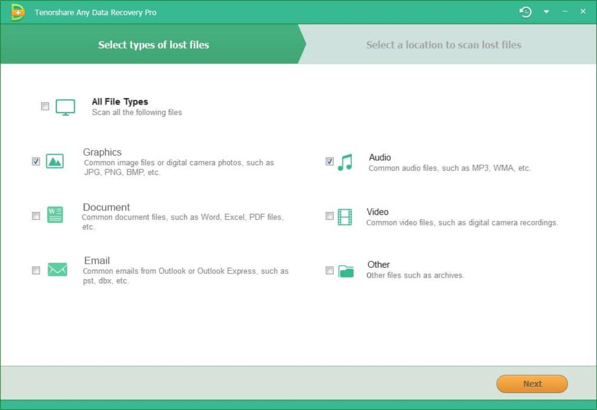The height and width of the screenshot is (410, 597).
Task: Click the Graphics image icon
Action: [x=55, y=161]
